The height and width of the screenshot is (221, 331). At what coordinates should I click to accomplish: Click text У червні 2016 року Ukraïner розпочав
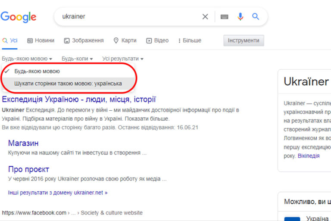[87, 179]
